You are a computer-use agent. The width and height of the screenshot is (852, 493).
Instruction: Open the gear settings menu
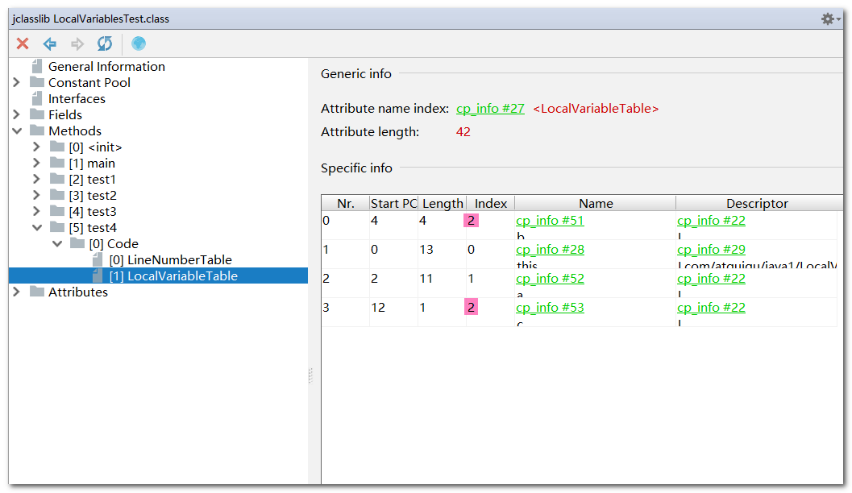(x=830, y=19)
